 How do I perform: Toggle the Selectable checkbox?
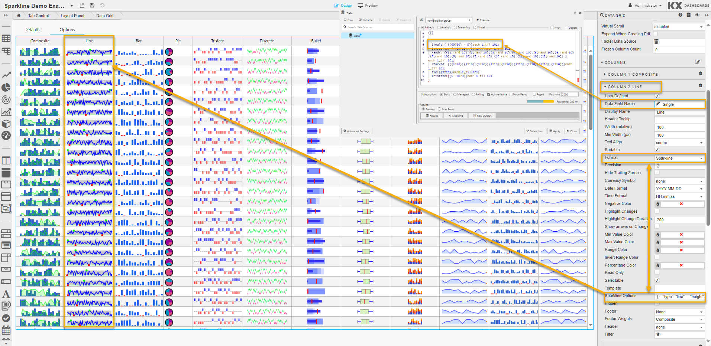657,280
